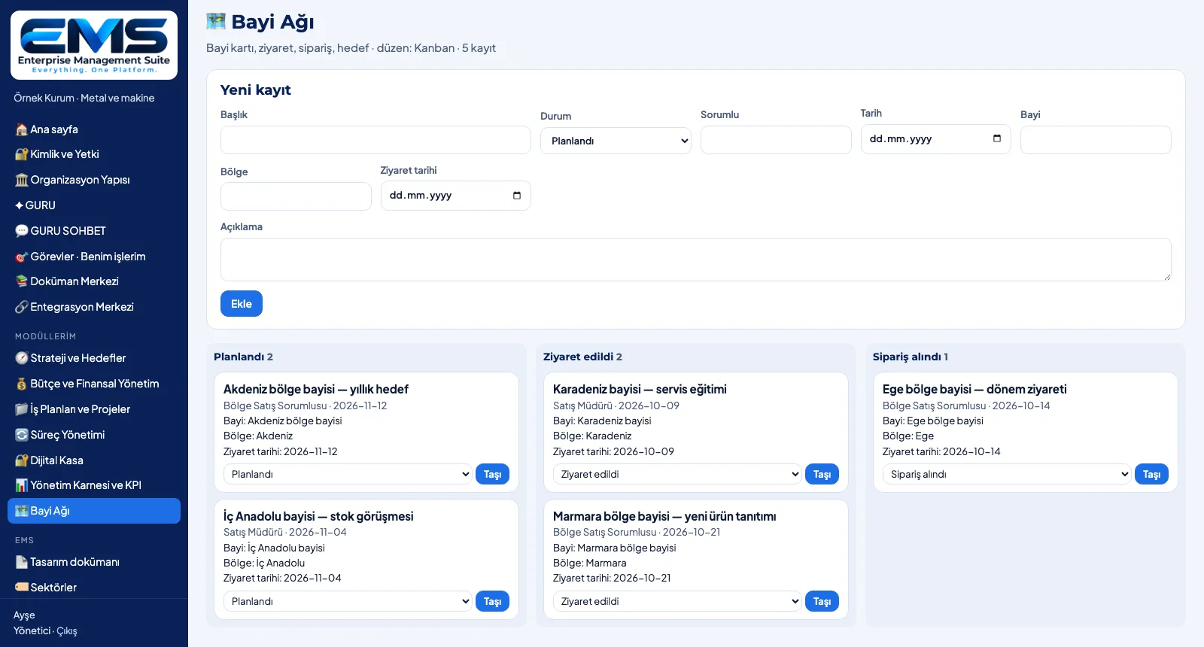The height and width of the screenshot is (647, 1204).
Task: Click the EMS Enterprise Management Suite logo
Action: coord(94,45)
